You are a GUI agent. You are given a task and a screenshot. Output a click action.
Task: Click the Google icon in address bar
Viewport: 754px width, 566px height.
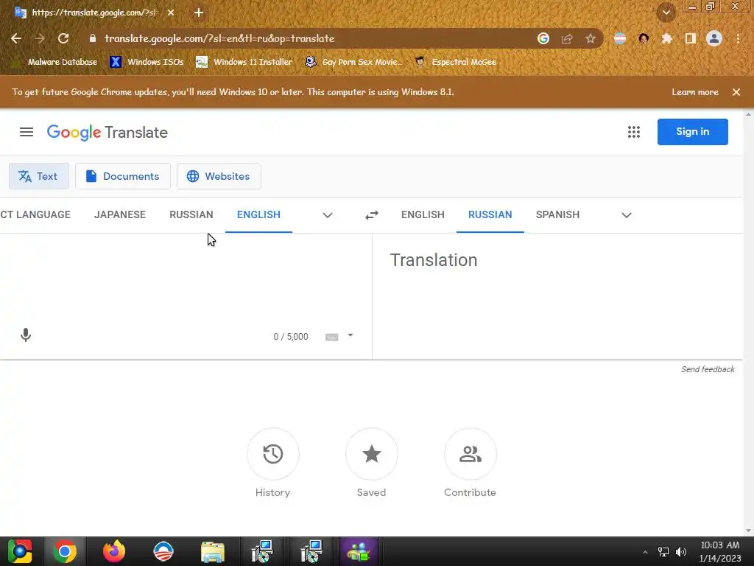coord(543,38)
